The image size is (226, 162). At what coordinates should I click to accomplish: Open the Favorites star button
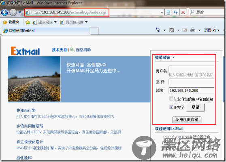point(11,22)
